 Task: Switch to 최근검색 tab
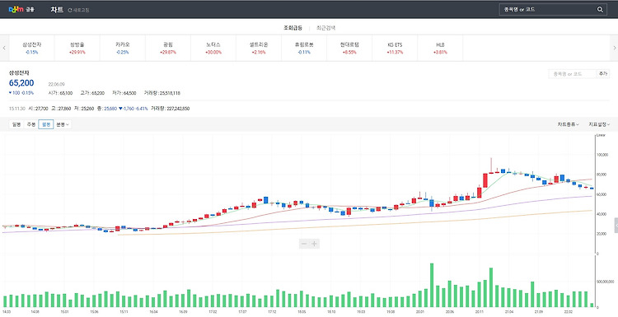(326, 28)
